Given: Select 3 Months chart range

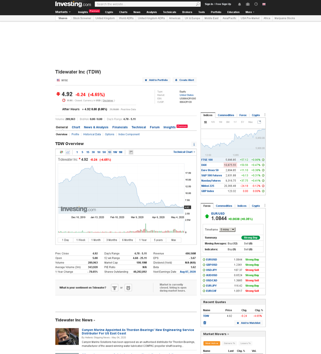Looking at the screenshot, I should (112, 240).
